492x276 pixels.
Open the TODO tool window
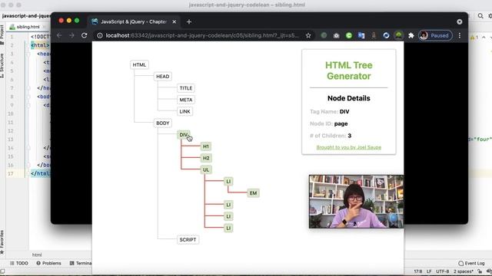[19, 263]
